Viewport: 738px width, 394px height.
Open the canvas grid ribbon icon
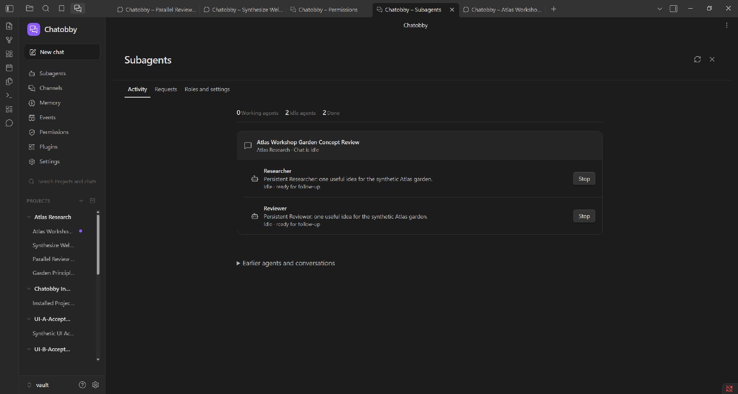coord(9,54)
